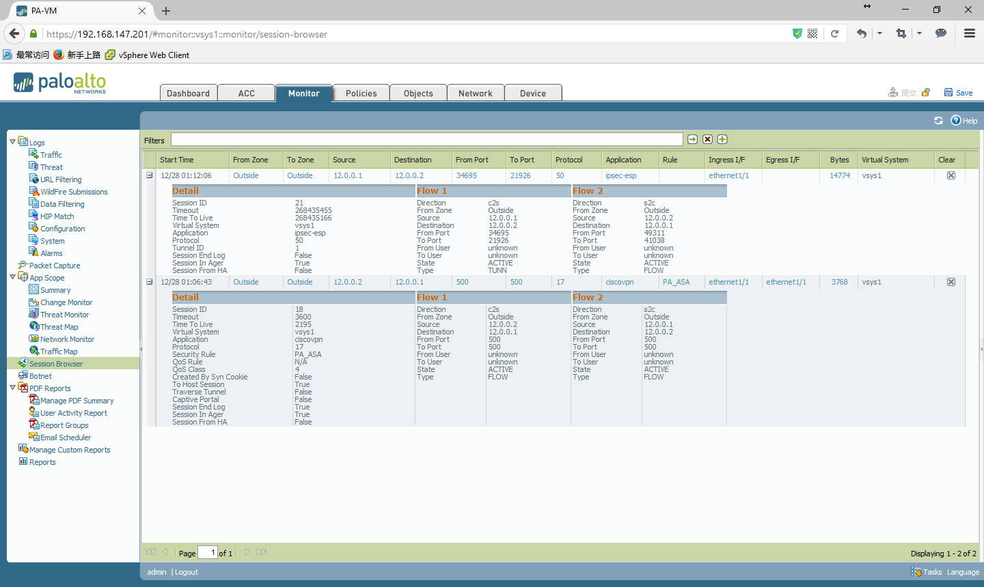Log out via Logout link

(187, 572)
